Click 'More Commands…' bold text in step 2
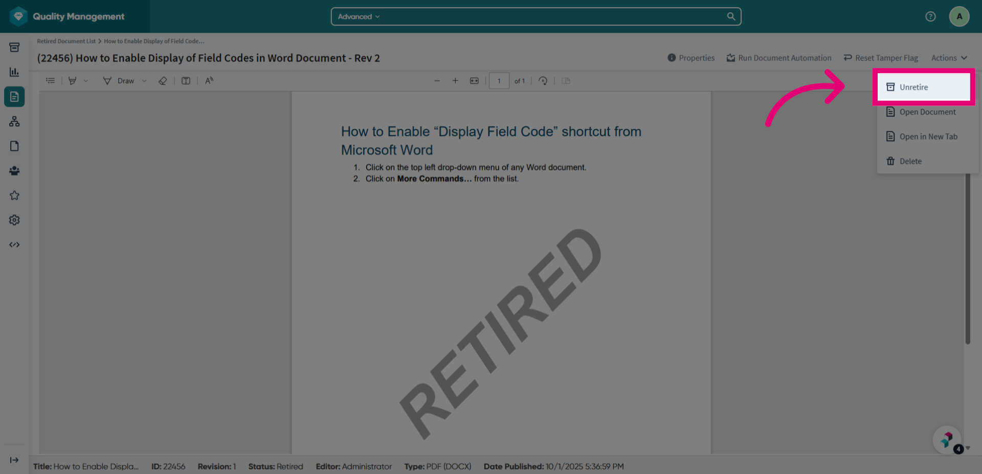Viewport: 982px width, 474px height. (x=434, y=178)
